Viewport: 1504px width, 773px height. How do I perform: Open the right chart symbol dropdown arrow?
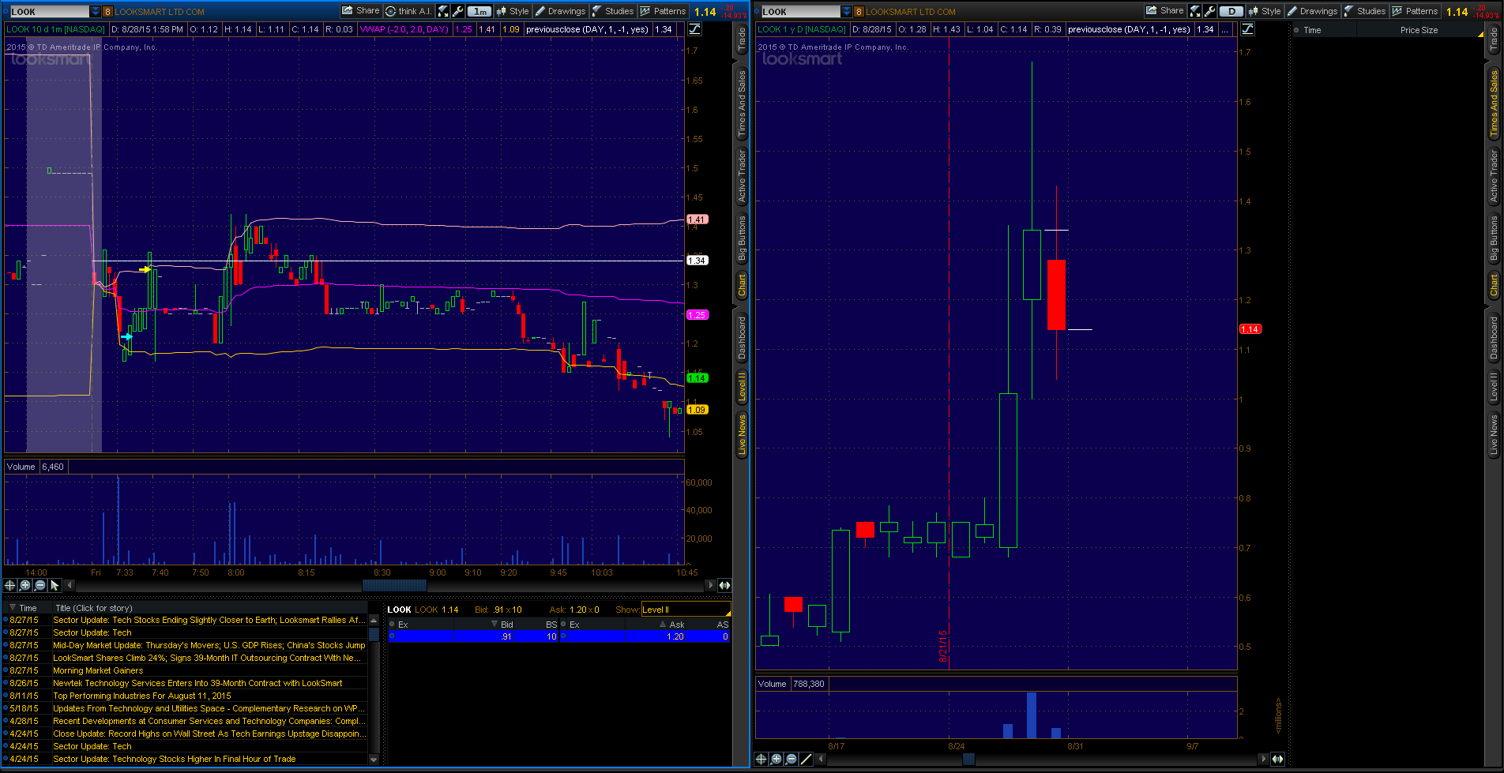(x=847, y=12)
